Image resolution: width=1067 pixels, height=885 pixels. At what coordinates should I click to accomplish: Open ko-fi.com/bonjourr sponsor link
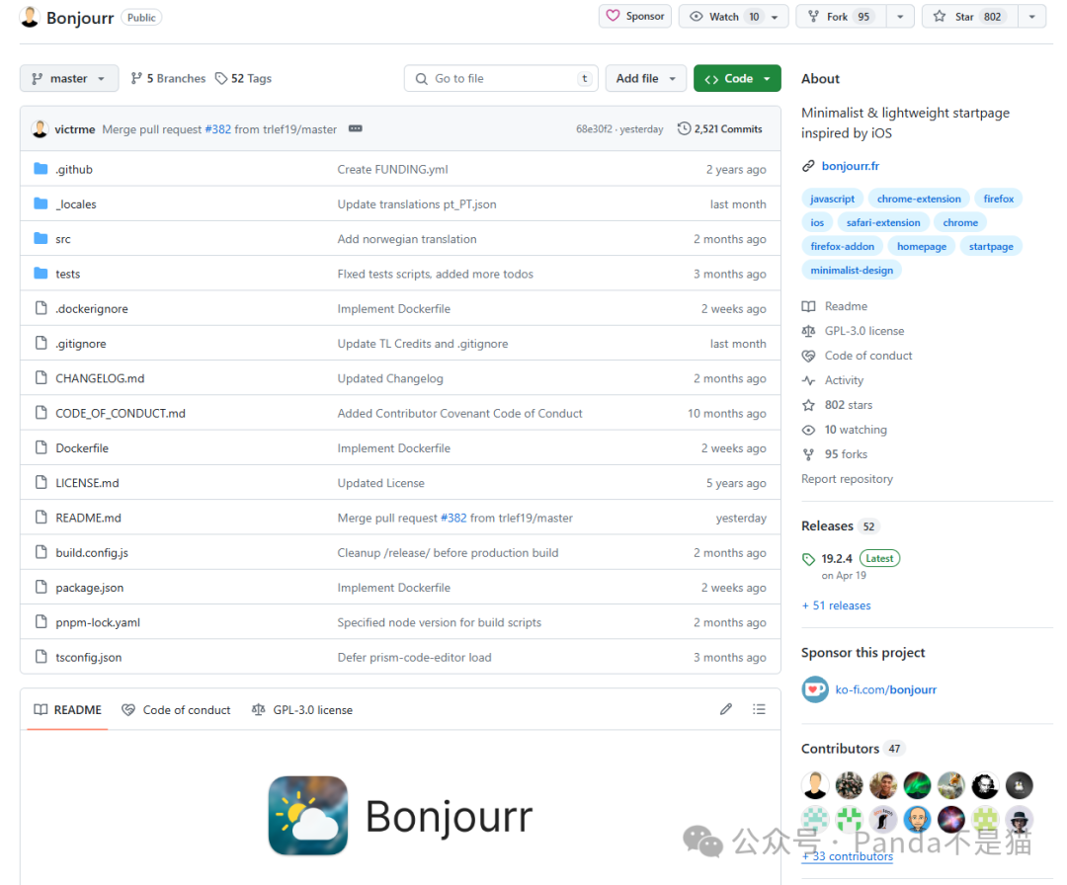[885, 689]
